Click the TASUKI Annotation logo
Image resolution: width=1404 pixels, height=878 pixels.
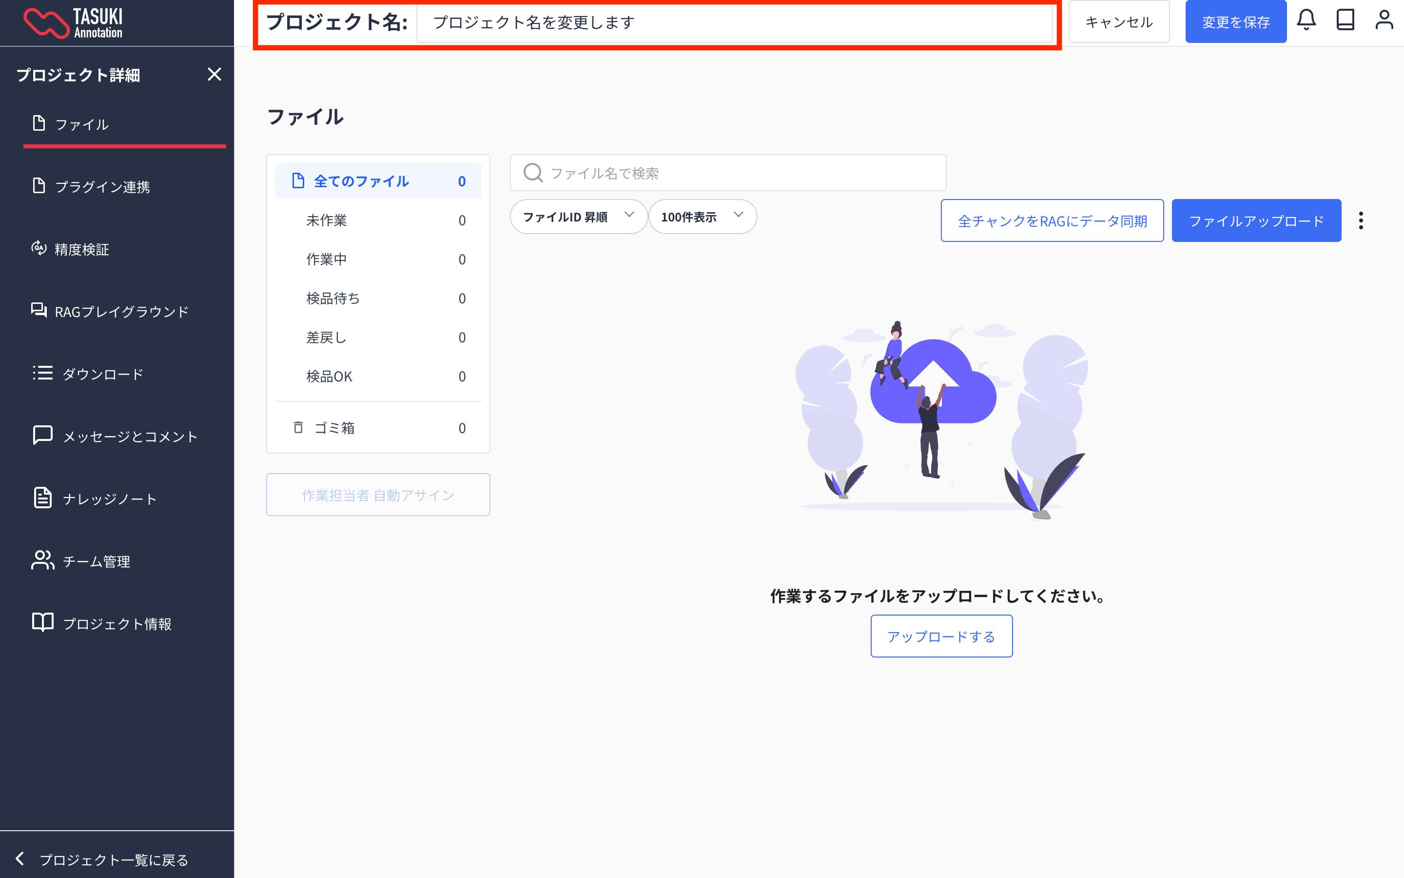pyautogui.click(x=73, y=23)
